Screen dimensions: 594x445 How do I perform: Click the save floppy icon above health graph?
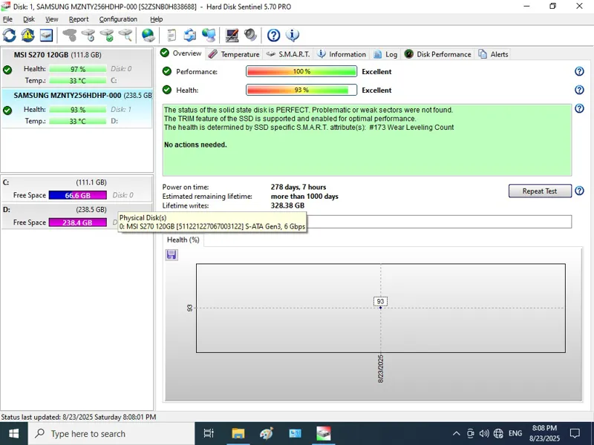click(172, 254)
